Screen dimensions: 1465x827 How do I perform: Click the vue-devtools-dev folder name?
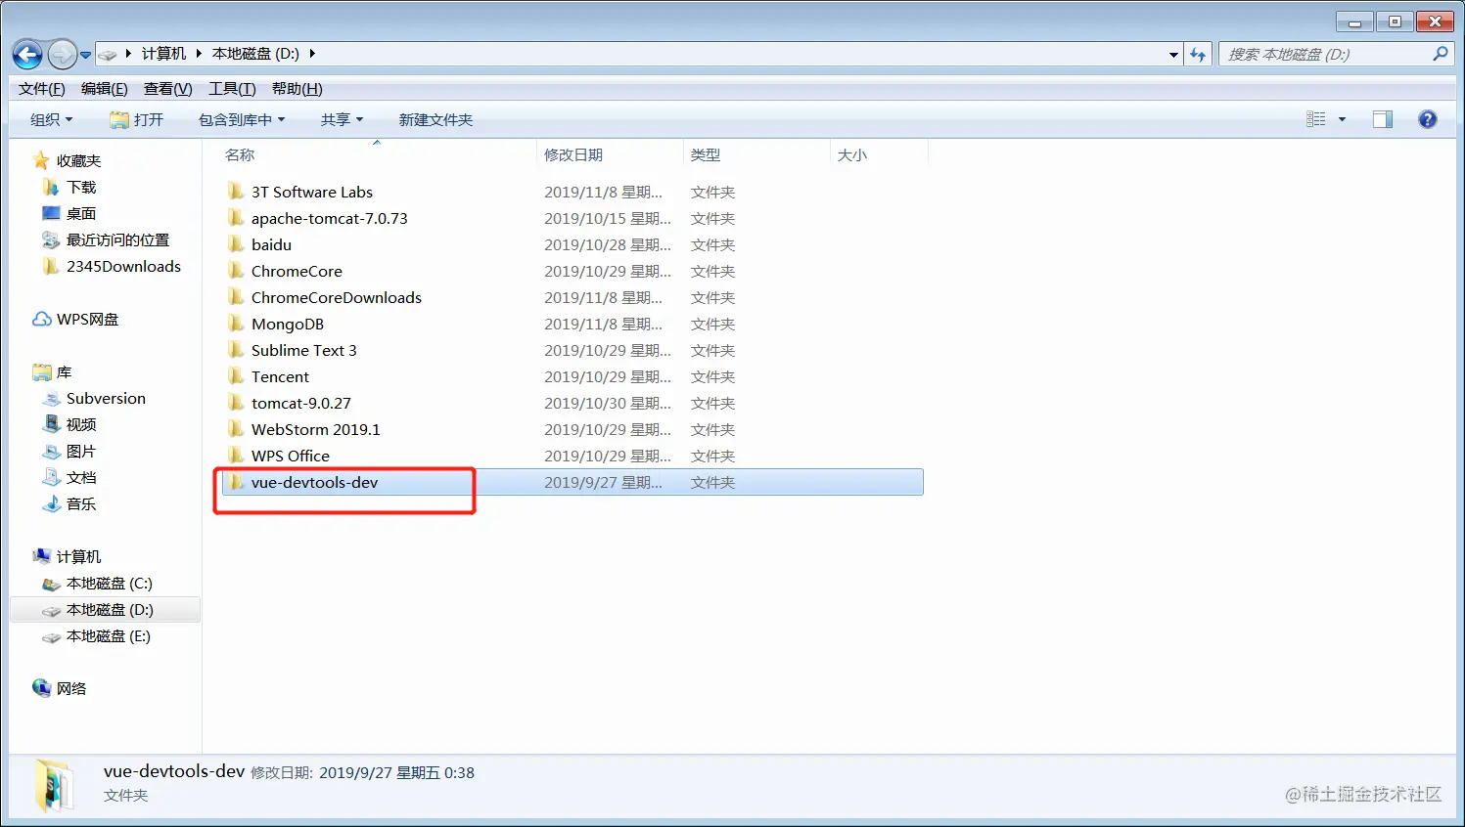pos(314,482)
